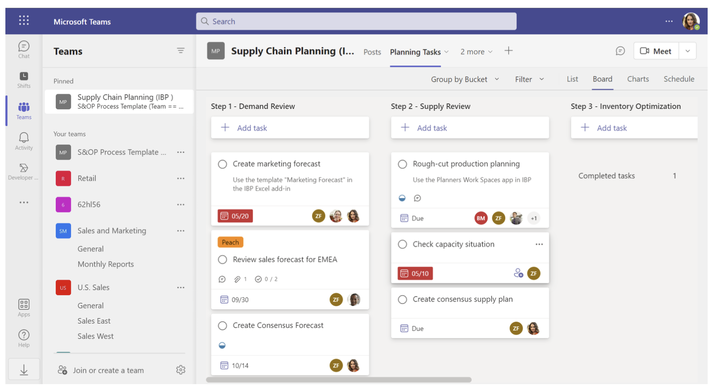Mark Create consensus supply plan complete
The height and width of the screenshot is (390, 714).
point(402,300)
